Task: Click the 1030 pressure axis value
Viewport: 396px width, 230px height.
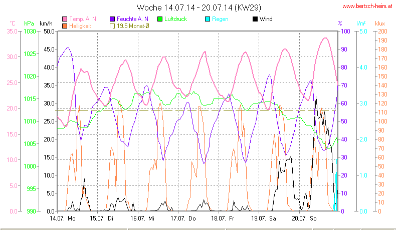Action: coord(30,31)
